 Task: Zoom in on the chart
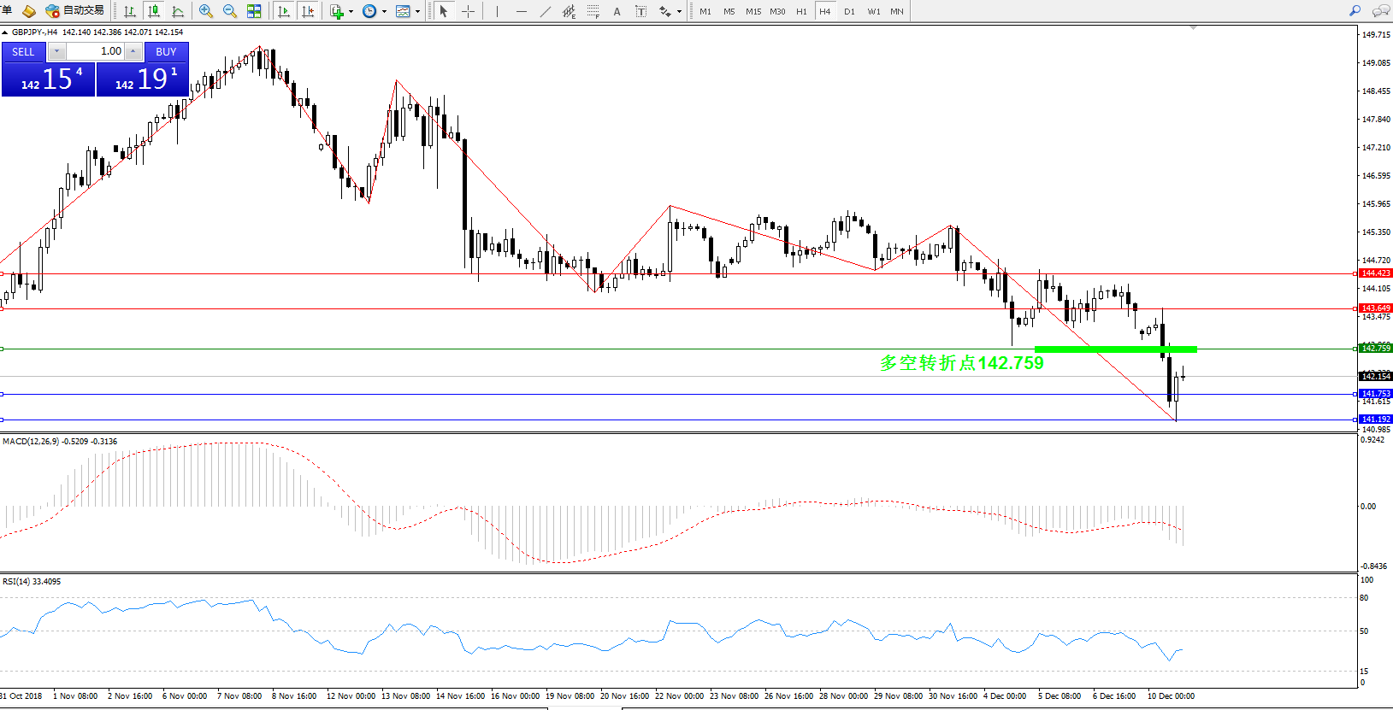[x=206, y=11]
